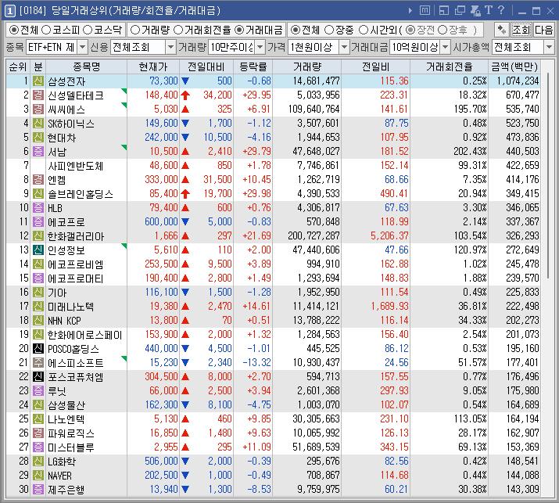559x503 pixels.
Task: Select the 전체 market radio button
Action: 13,30
